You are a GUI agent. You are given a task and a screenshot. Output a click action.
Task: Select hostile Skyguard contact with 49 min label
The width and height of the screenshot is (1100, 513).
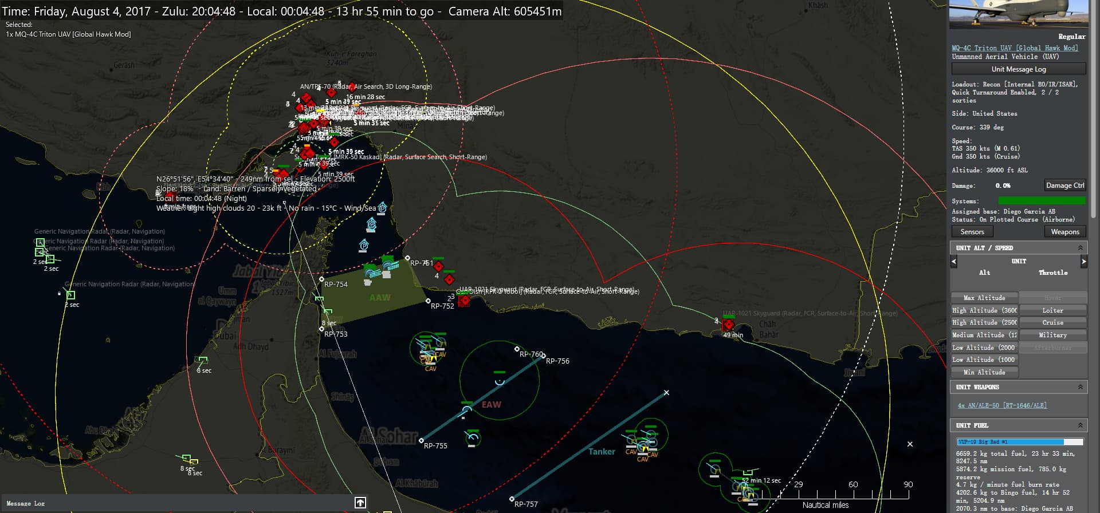[728, 325]
